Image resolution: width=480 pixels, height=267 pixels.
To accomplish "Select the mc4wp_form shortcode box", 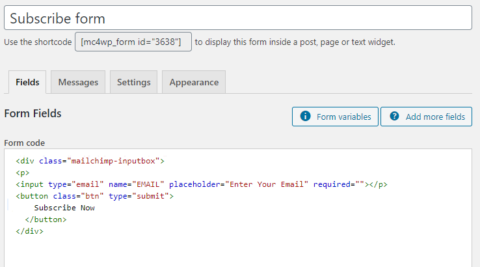I will coord(133,42).
